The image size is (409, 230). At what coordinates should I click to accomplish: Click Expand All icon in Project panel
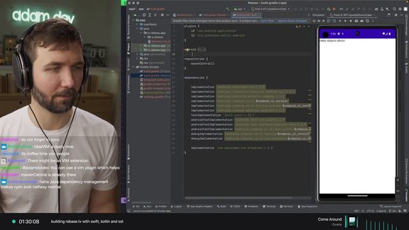(x=150, y=15)
